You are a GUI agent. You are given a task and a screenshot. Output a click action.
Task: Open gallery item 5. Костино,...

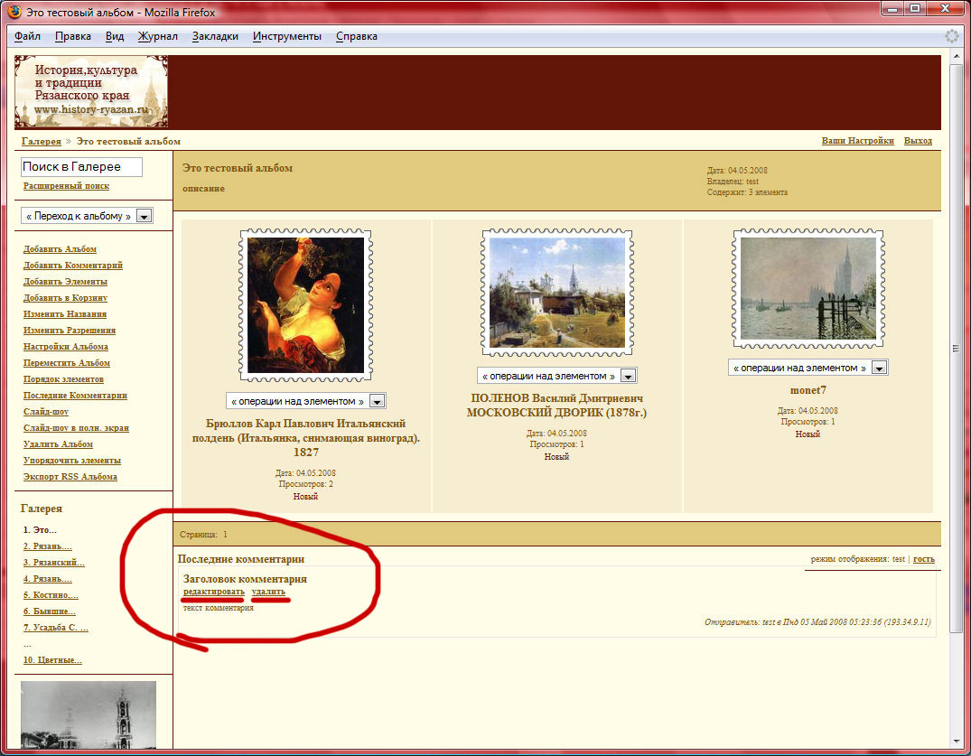(51, 595)
